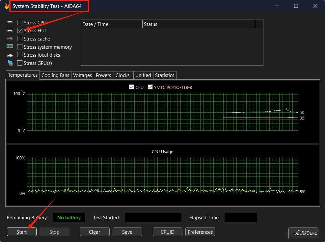
Task: Switch to the Cooling Fans tab
Action: tap(55, 75)
